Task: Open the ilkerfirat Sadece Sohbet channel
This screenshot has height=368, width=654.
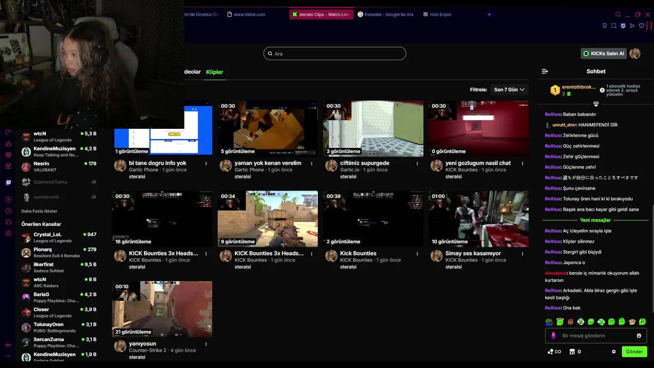Action: 59,267
